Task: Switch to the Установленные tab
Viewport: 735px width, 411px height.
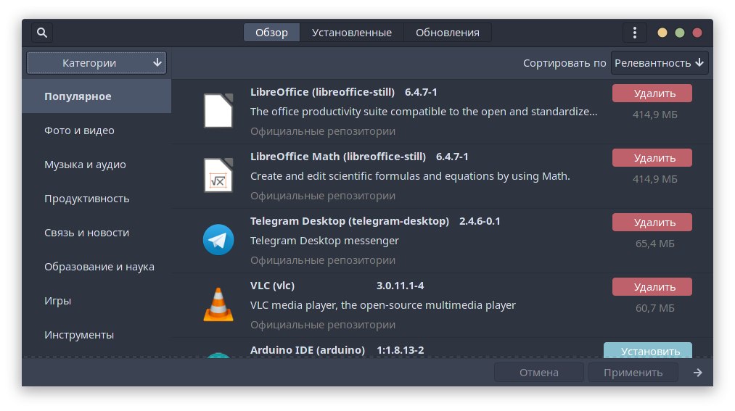Action: [352, 33]
